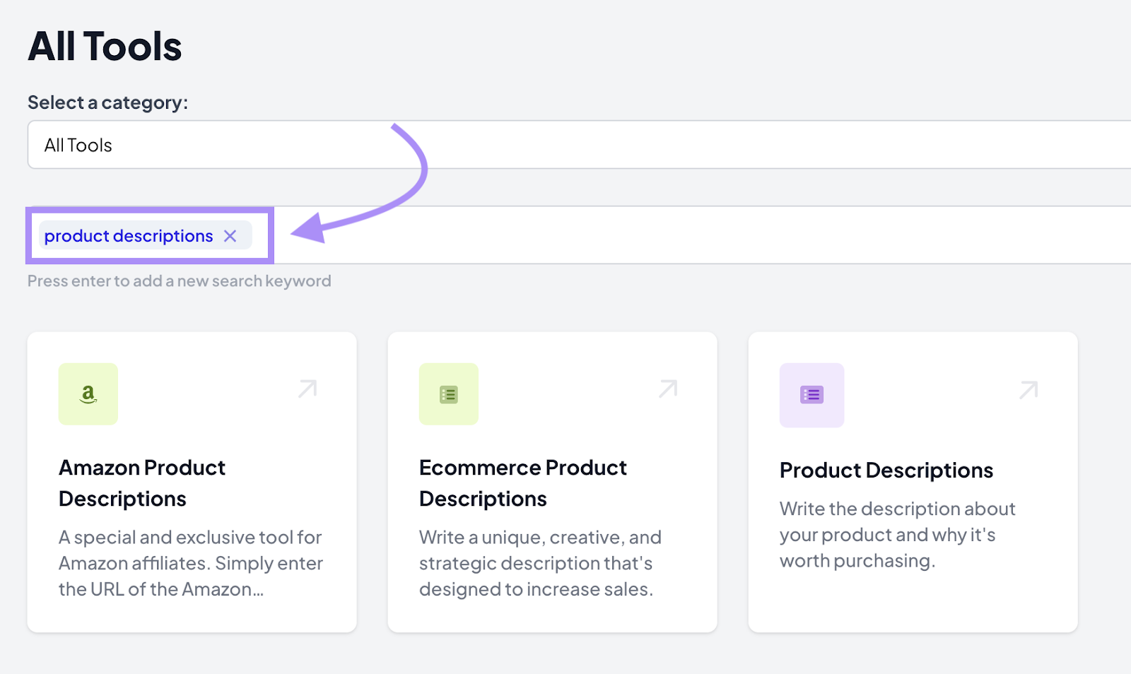Screen dimensions: 1131x674
Task: Click the purple list icon for Product Descriptions
Action: [x=811, y=395]
